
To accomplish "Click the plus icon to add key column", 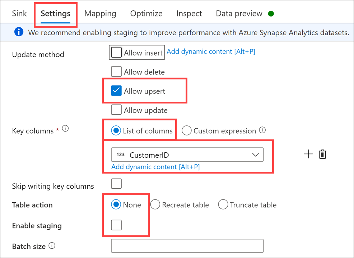I will pos(308,154).
